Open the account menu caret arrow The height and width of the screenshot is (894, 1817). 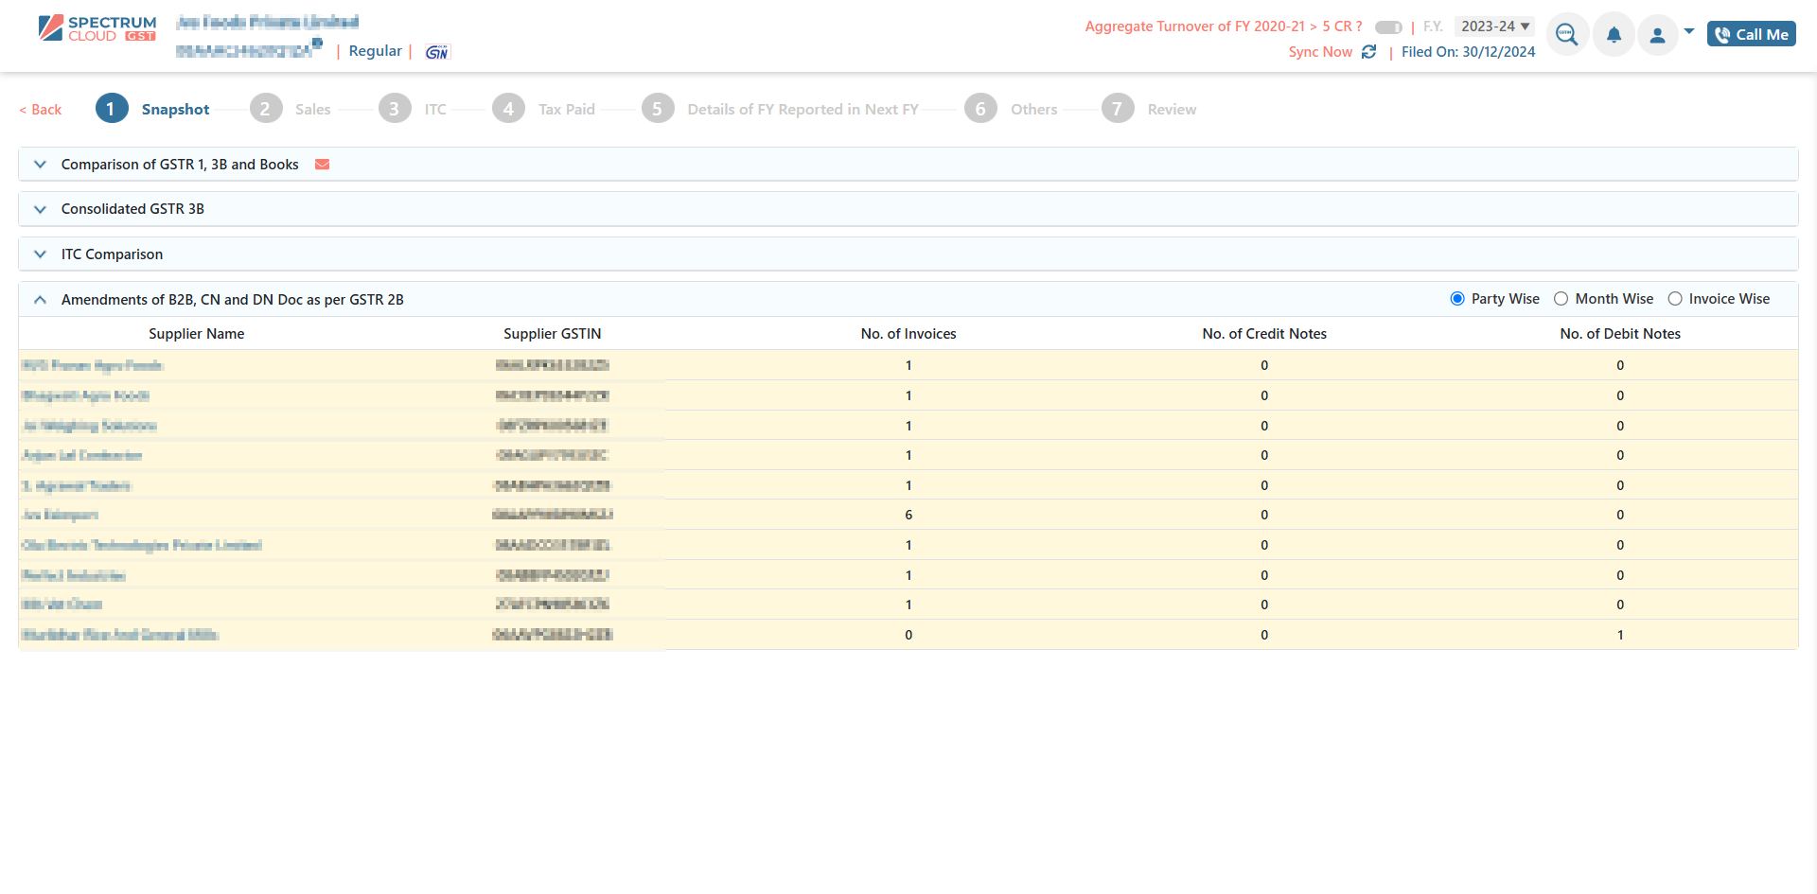[x=1689, y=31]
